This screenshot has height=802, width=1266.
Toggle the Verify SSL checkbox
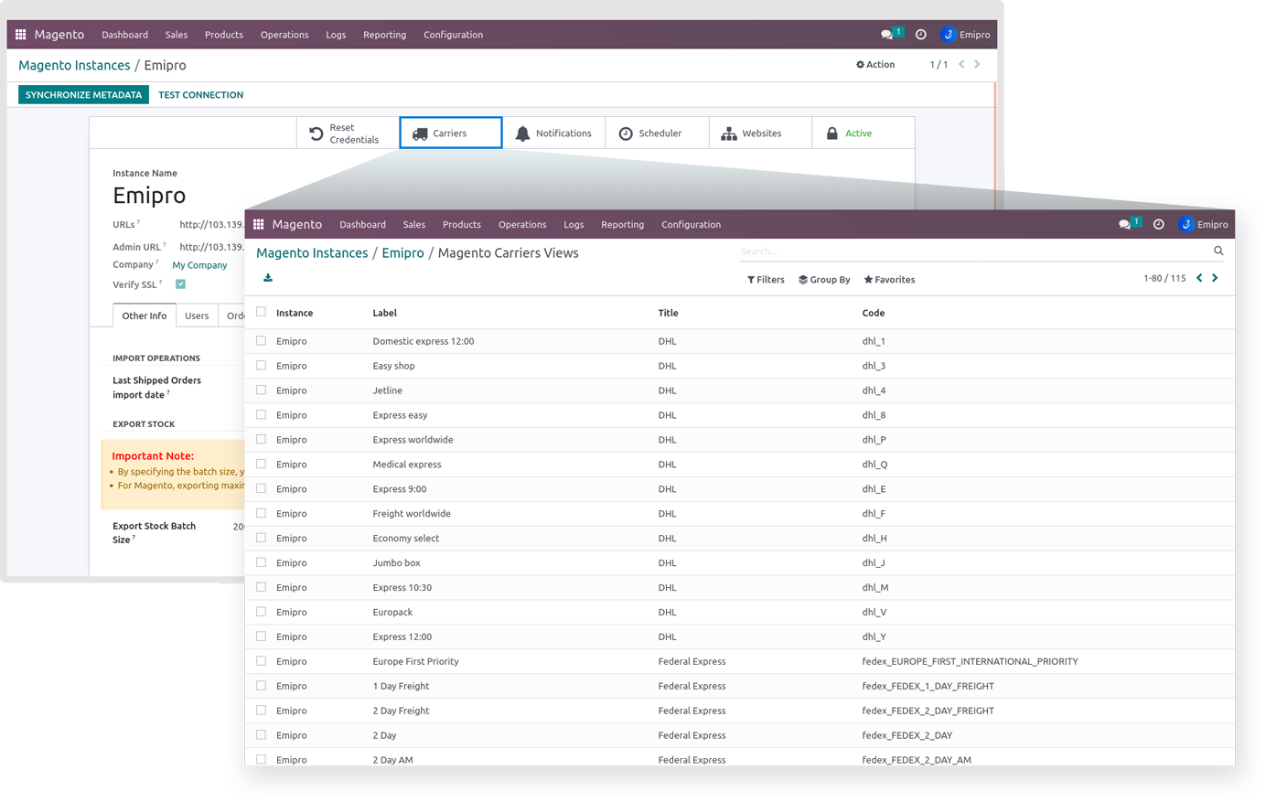180,284
